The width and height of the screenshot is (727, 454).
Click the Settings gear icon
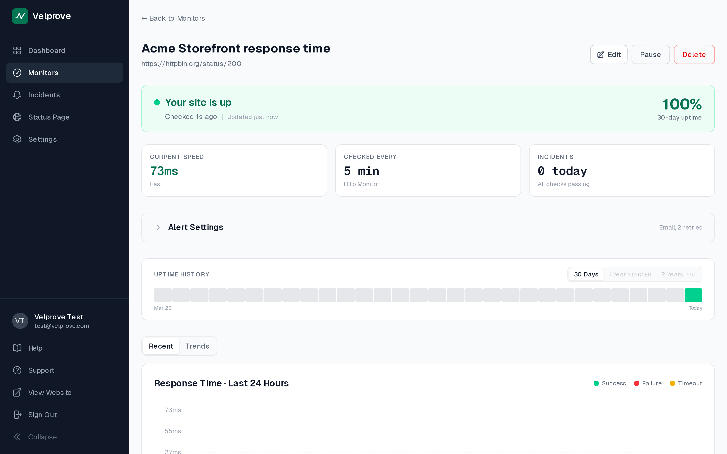(17, 139)
